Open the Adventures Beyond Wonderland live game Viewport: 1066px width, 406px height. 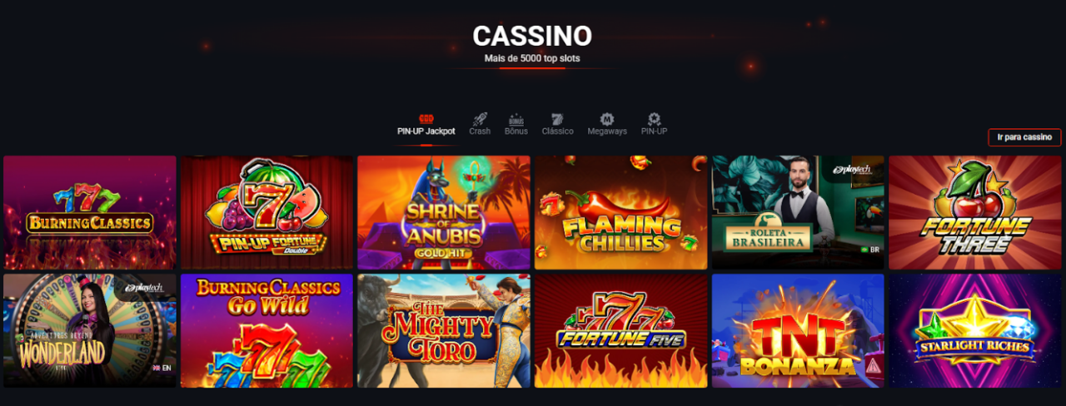pos(90,330)
